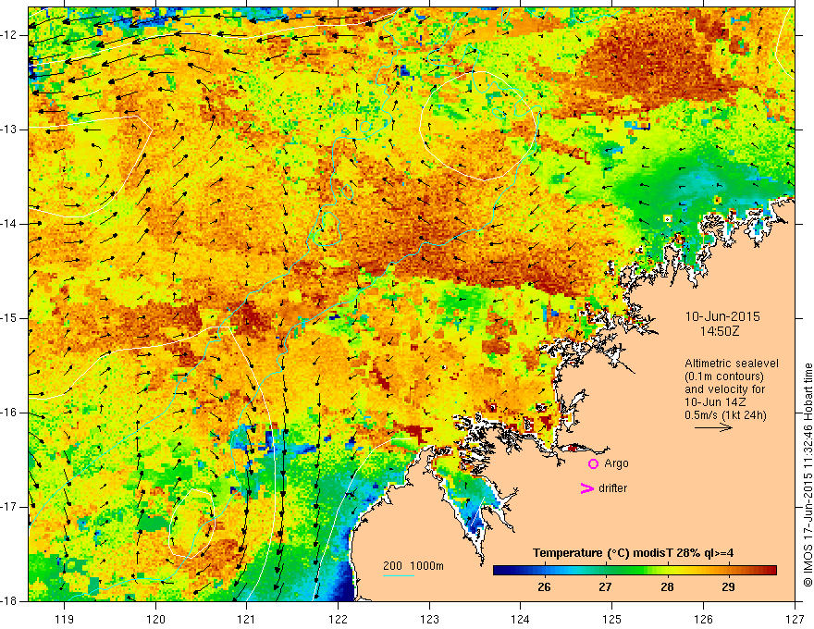814x629 pixels.
Task: Click the 'Altimetric sealevel' caption text
Action: coord(732,364)
